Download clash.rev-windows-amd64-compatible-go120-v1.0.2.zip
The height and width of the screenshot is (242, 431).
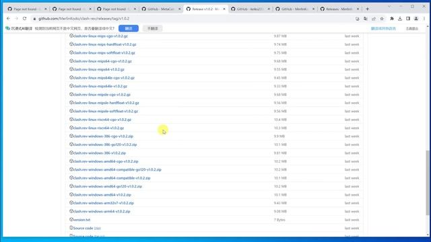click(x=117, y=169)
